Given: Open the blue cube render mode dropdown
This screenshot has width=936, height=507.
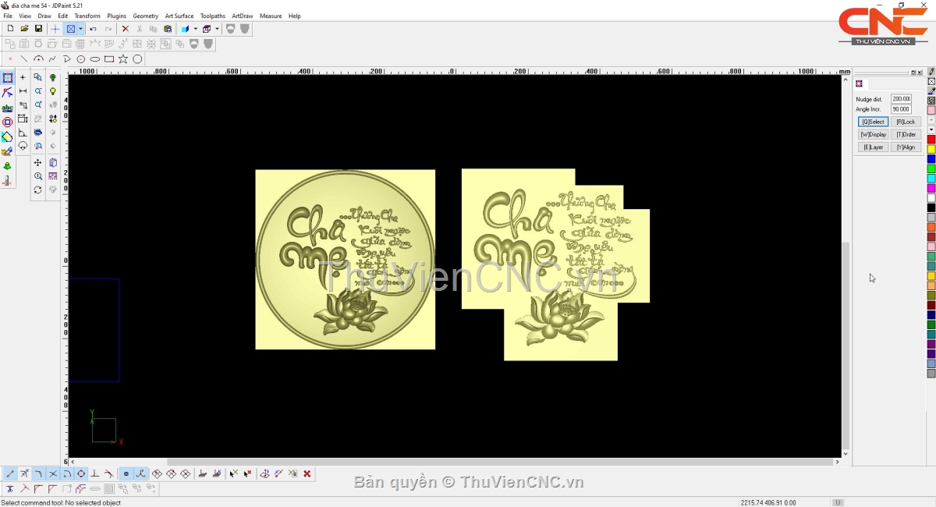Looking at the screenshot, I should tap(195, 29).
